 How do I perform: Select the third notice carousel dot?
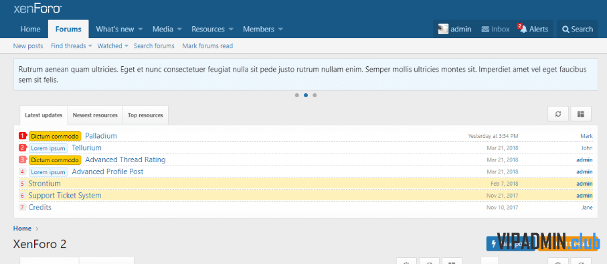[315, 95]
